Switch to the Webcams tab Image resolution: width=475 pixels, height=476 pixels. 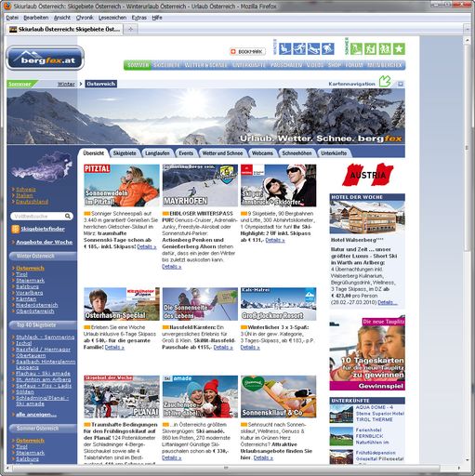[262, 153]
